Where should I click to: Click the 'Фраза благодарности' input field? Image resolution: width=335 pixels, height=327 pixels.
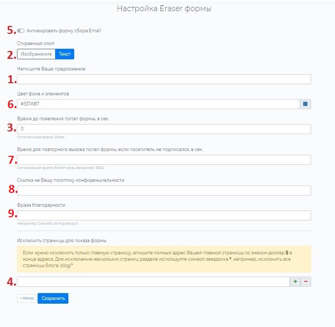coord(164,215)
